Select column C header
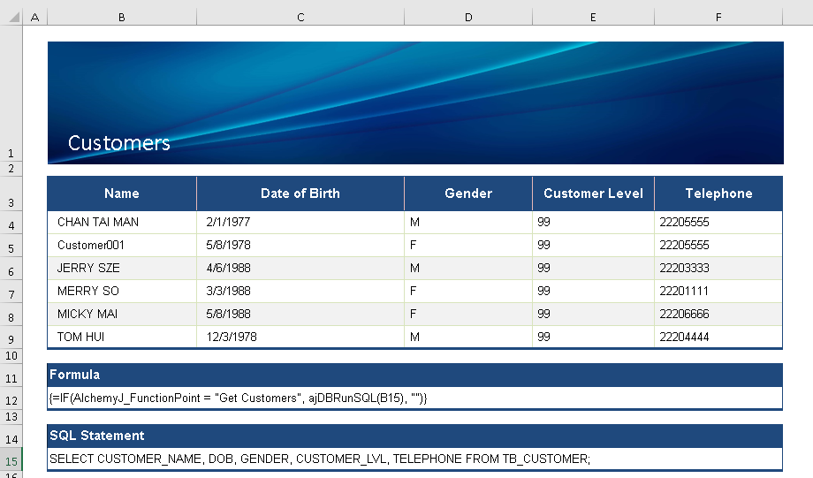Screen dimensions: 813x478 click(x=300, y=17)
